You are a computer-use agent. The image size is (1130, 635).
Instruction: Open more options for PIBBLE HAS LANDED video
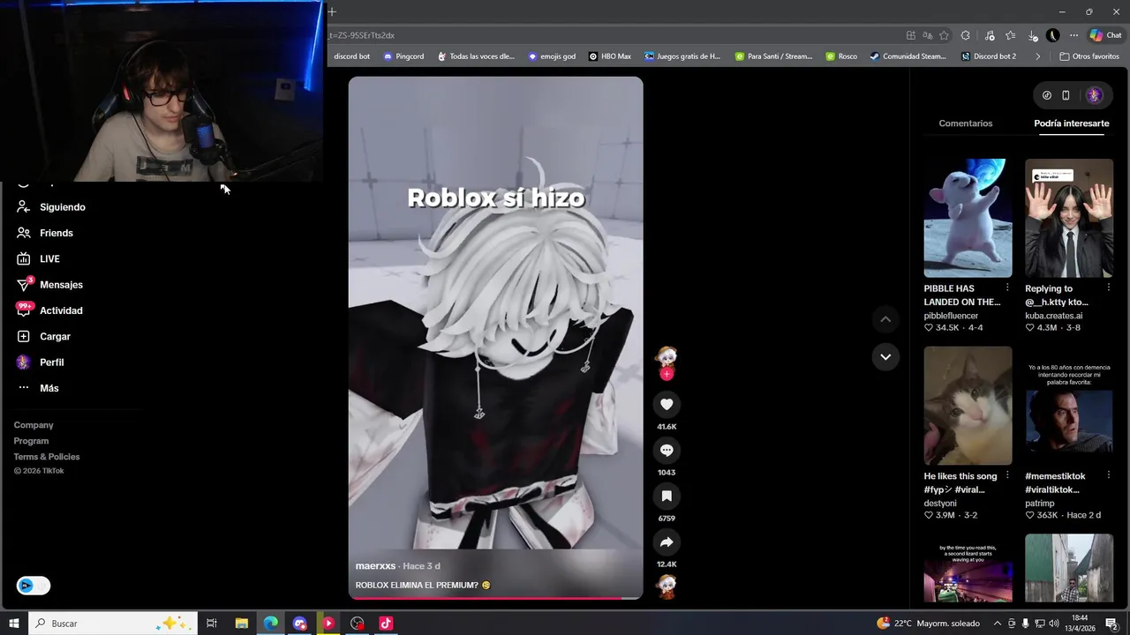tap(1007, 288)
